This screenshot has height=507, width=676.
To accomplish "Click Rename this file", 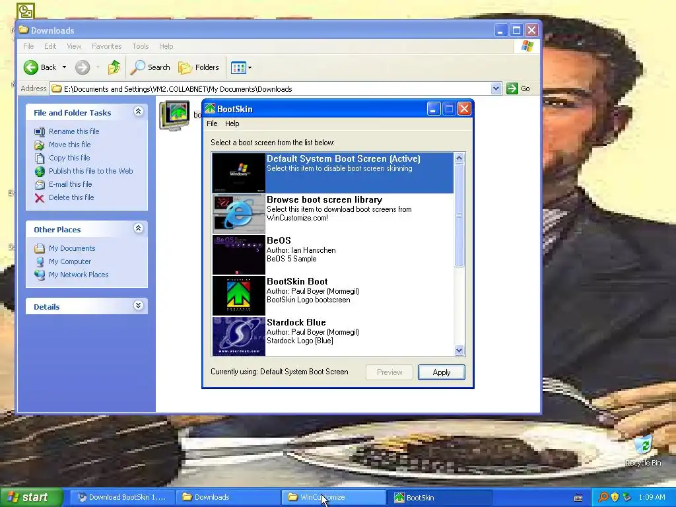I will point(74,131).
